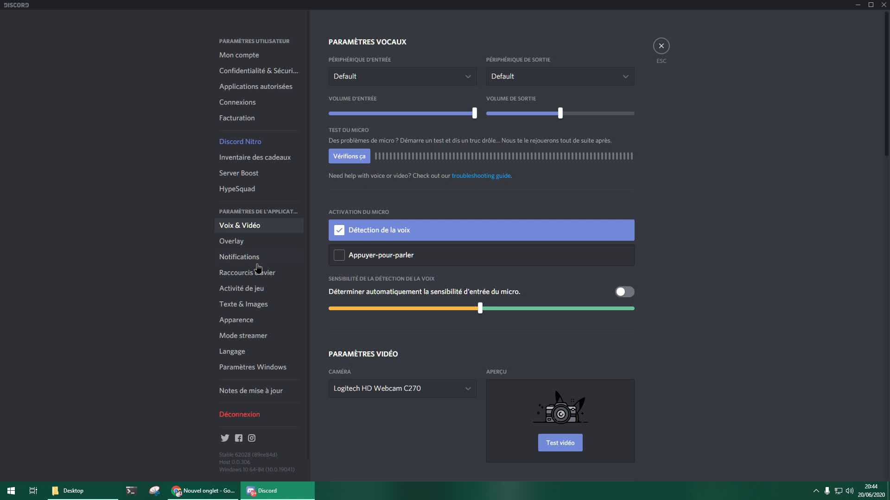Open the Notifications settings section

coord(239,257)
